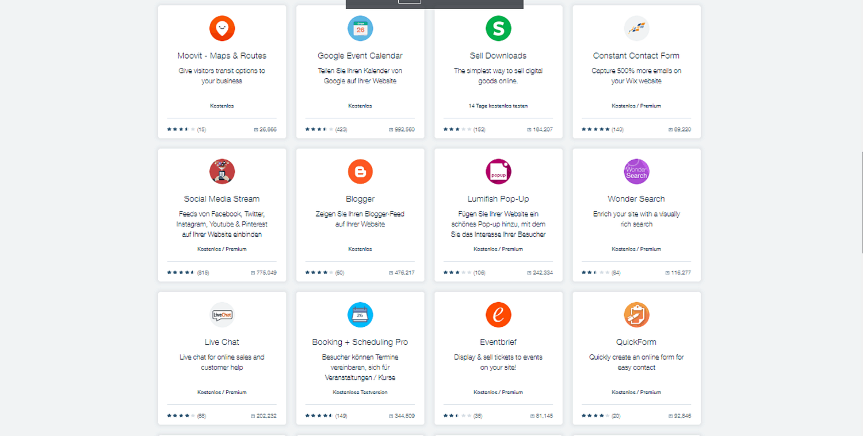
Task: Click the Lumifish Pop-Up icon
Action: tap(498, 172)
